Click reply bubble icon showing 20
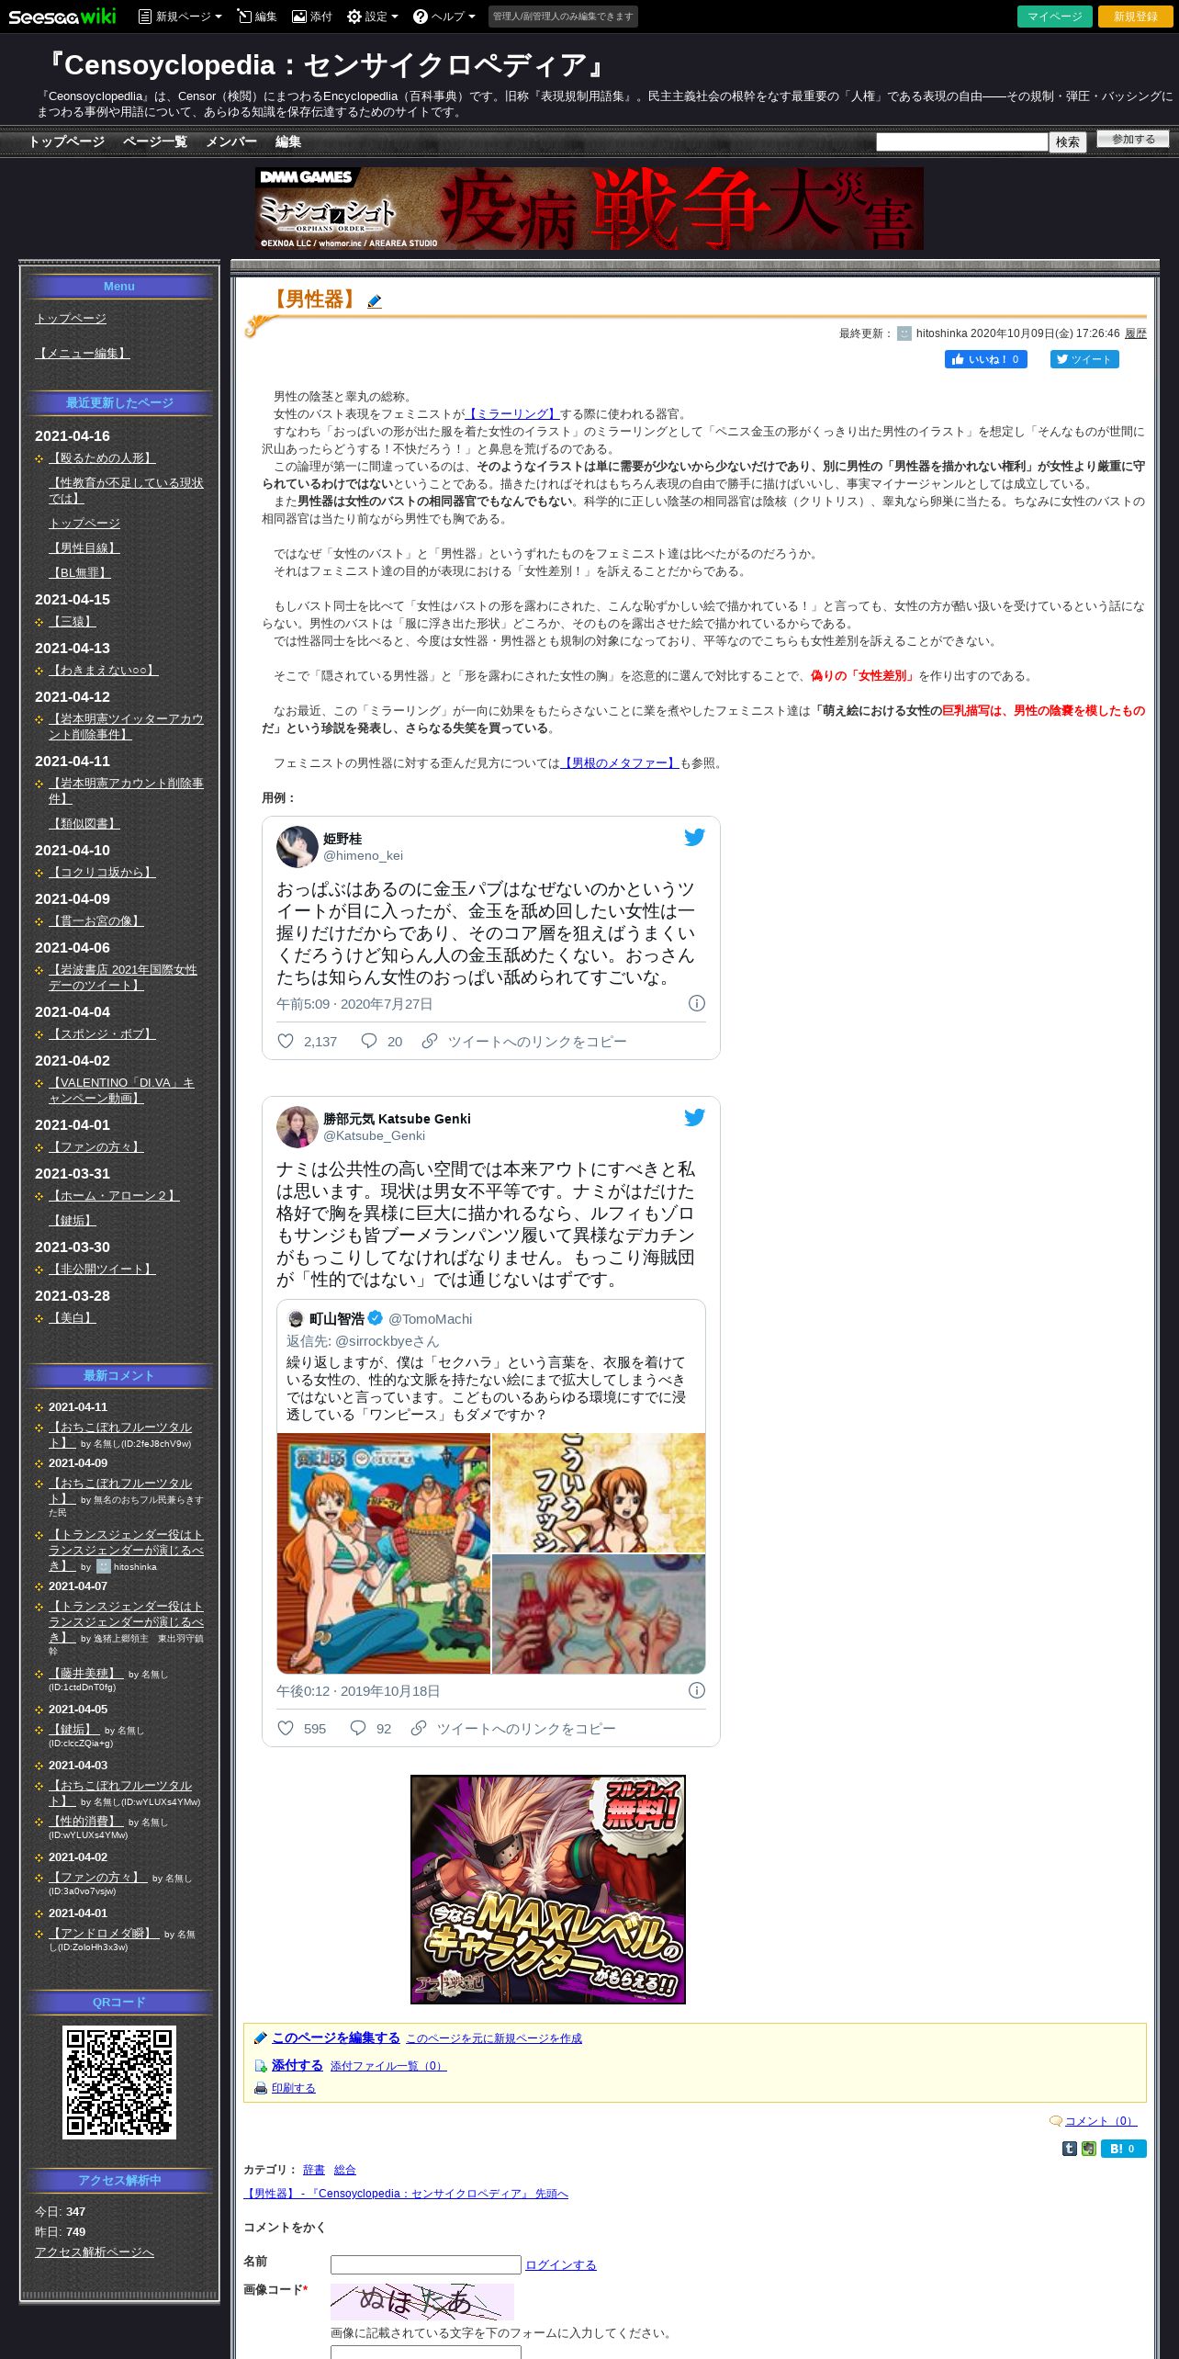1179x2359 pixels. [369, 1041]
